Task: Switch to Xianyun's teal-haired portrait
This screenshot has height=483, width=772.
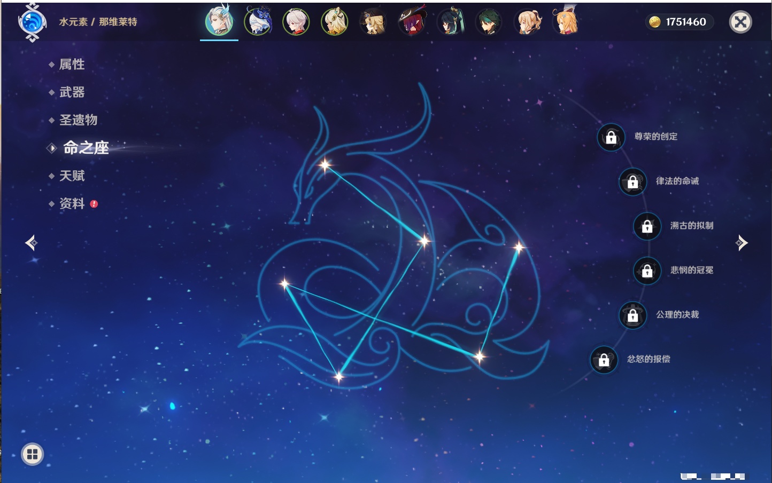Action: [x=451, y=22]
